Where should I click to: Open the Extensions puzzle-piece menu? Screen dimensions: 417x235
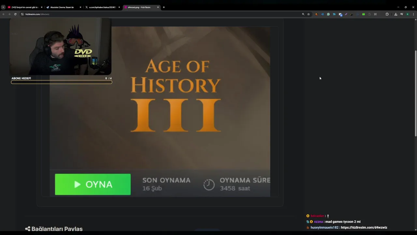pyautogui.click(x=387, y=14)
